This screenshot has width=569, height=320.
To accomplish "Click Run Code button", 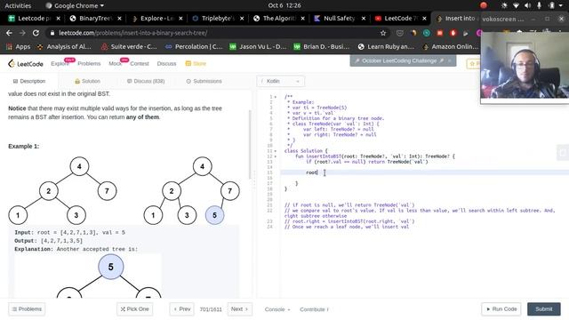I will click(501, 309).
